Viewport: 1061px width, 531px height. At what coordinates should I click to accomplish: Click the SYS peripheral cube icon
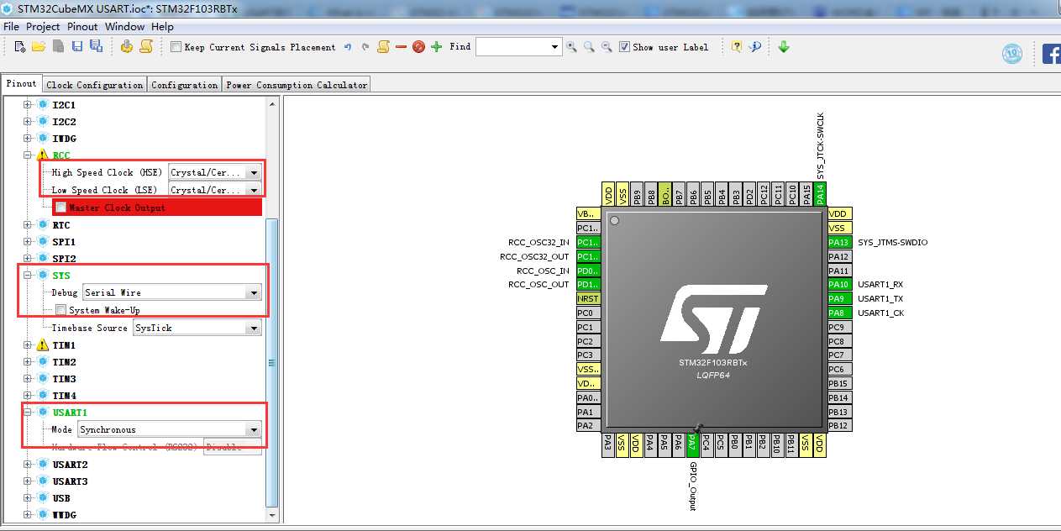pyautogui.click(x=43, y=276)
